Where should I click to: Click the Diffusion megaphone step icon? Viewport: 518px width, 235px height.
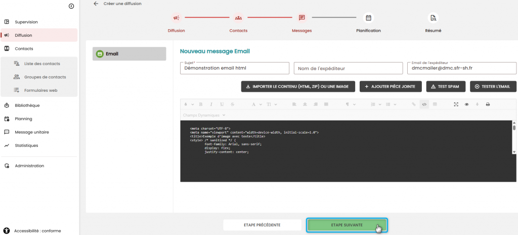177,18
